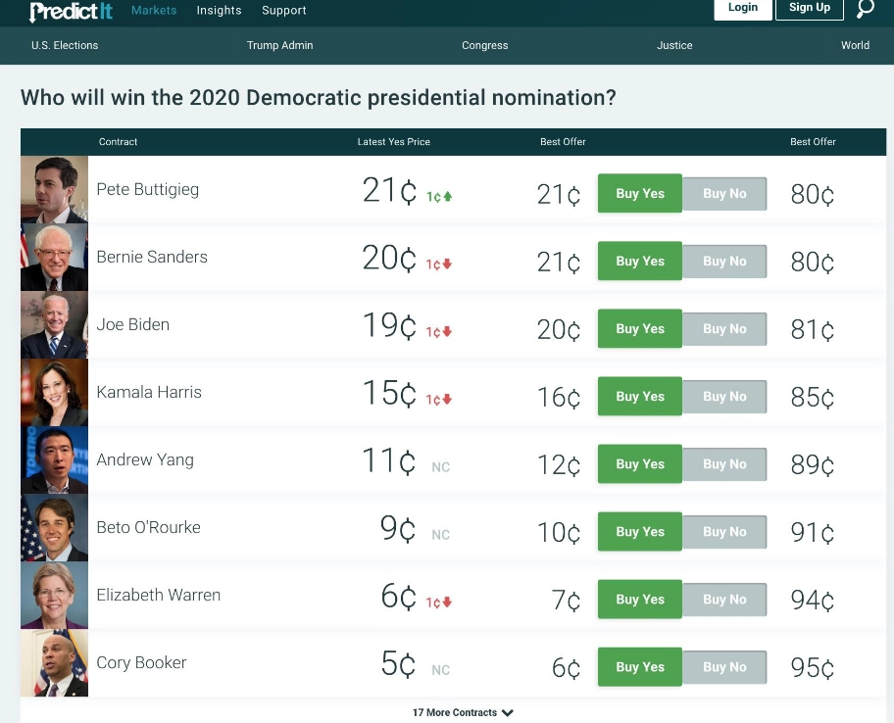Click the Login button

click(x=743, y=8)
